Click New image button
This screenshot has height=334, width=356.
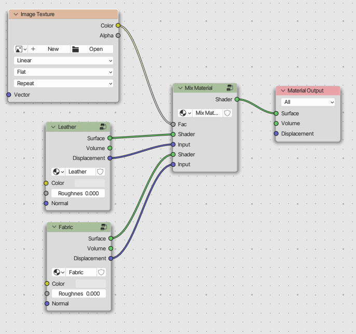pyautogui.click(x=49, y=49)
